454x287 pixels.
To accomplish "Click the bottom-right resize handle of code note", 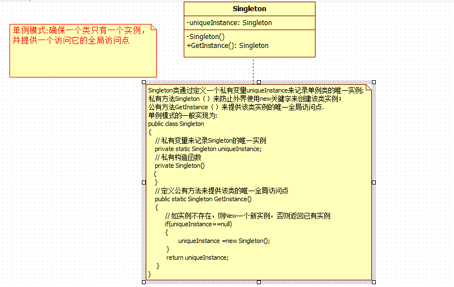I will (x=374, y=282).
